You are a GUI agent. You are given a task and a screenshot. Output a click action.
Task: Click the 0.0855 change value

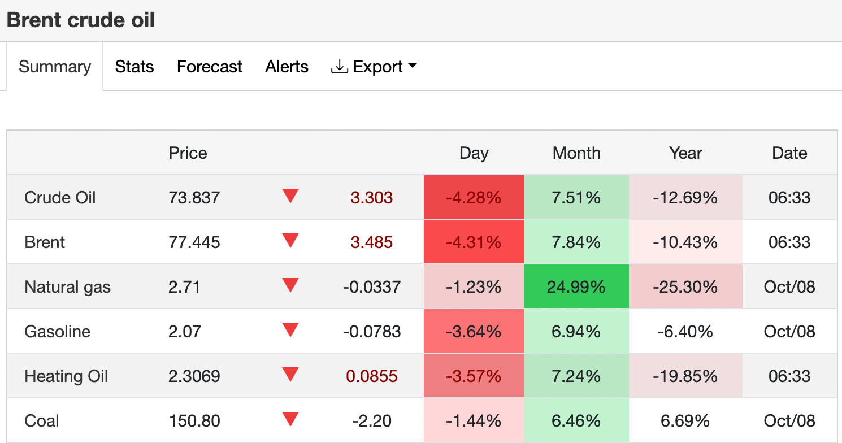(x=371, y=376)
